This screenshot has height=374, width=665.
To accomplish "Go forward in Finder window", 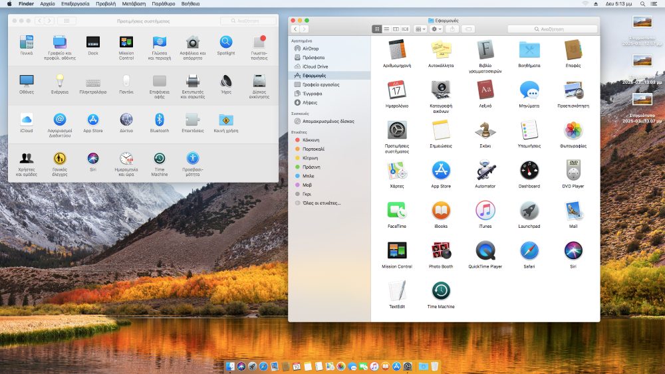I will (305, 29).
